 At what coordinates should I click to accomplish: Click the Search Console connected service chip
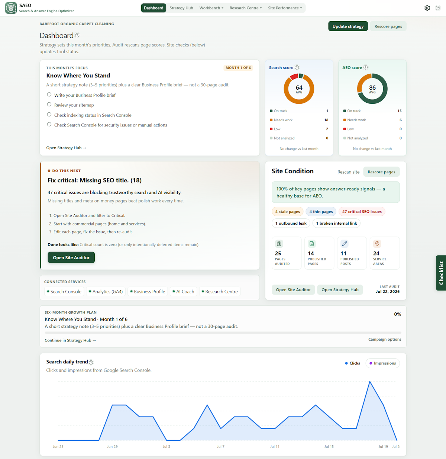click(64, 292)
